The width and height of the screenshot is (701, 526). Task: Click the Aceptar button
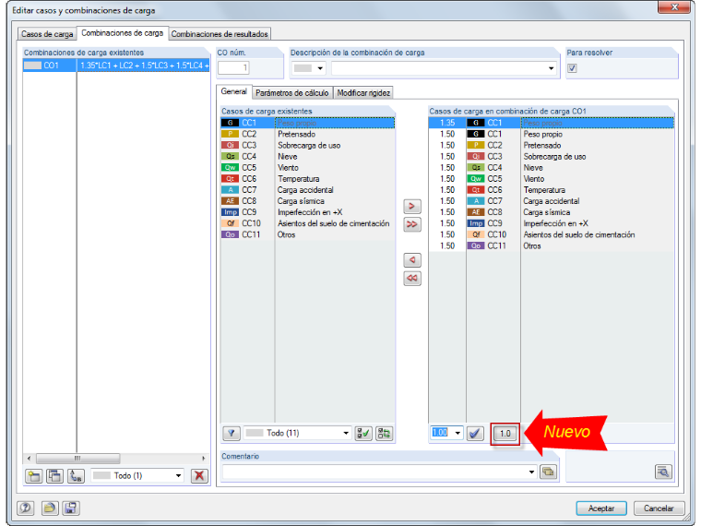tap(600, 508)
